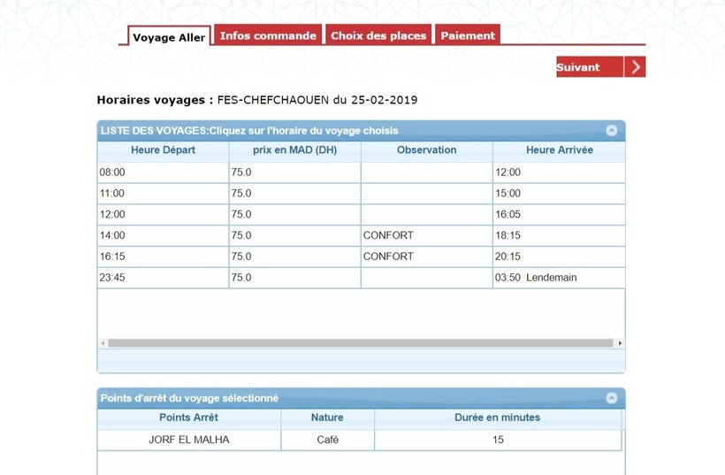Screen dimensions: 725x475
Task: Open the Voyage Aller tab
Action: click(169, 37)
